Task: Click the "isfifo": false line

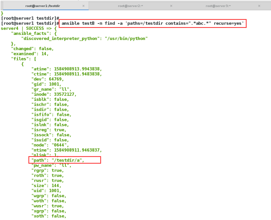Action: pyautogui.click(x=51, y=115)
